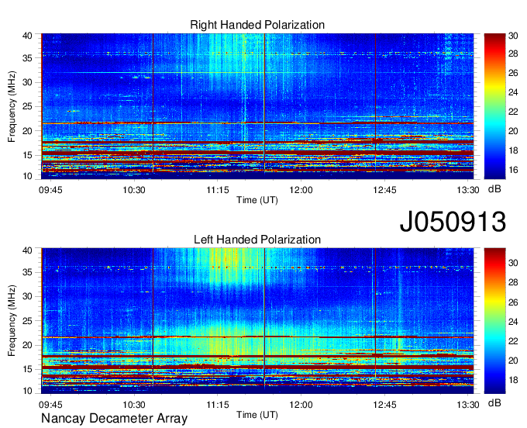Click the 10:30 tick on top plot
The height and width of the screenshot is (428, 527).
[x=134, y=190]
